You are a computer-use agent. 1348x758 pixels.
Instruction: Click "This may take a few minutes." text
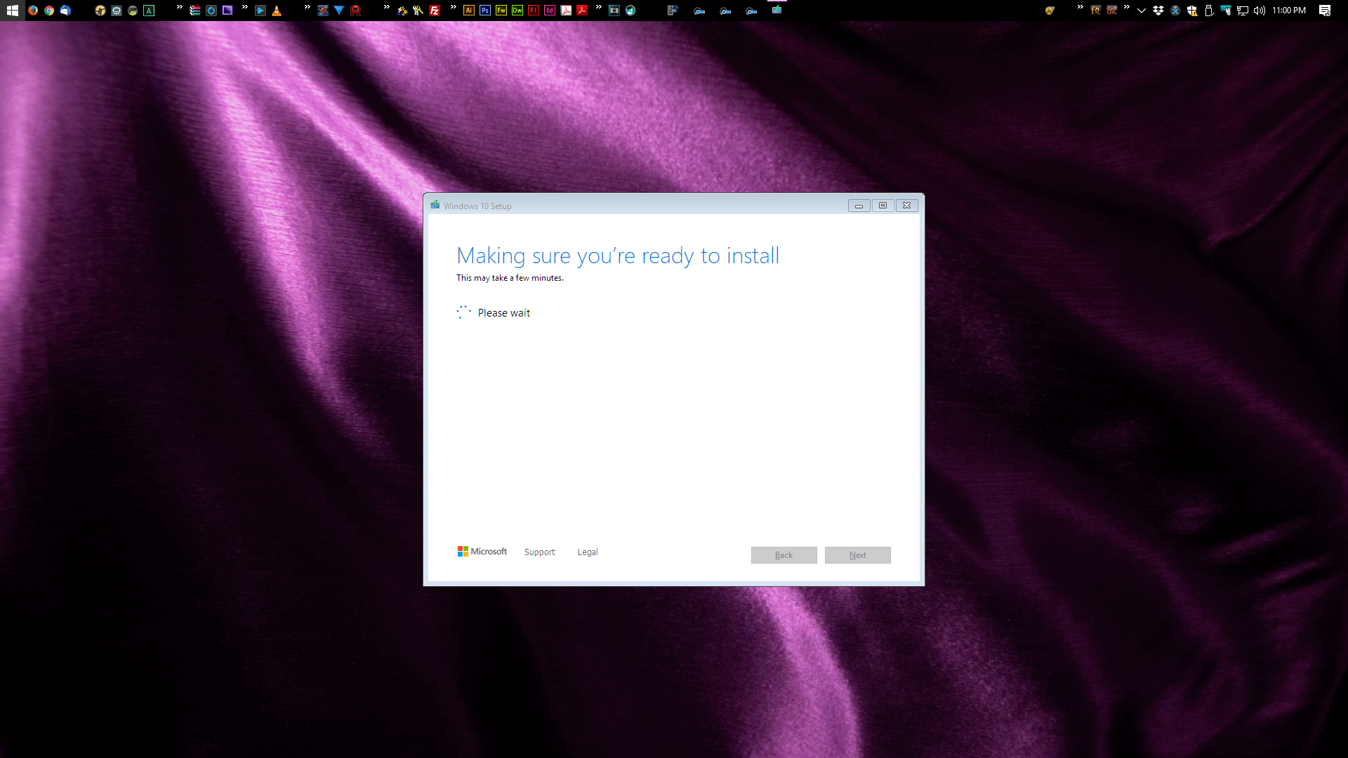pos(510,278)
